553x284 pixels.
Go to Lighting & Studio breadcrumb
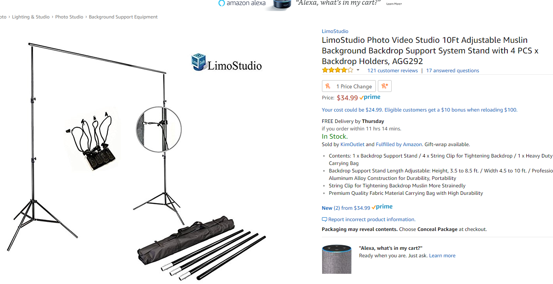tap(31, 17)
